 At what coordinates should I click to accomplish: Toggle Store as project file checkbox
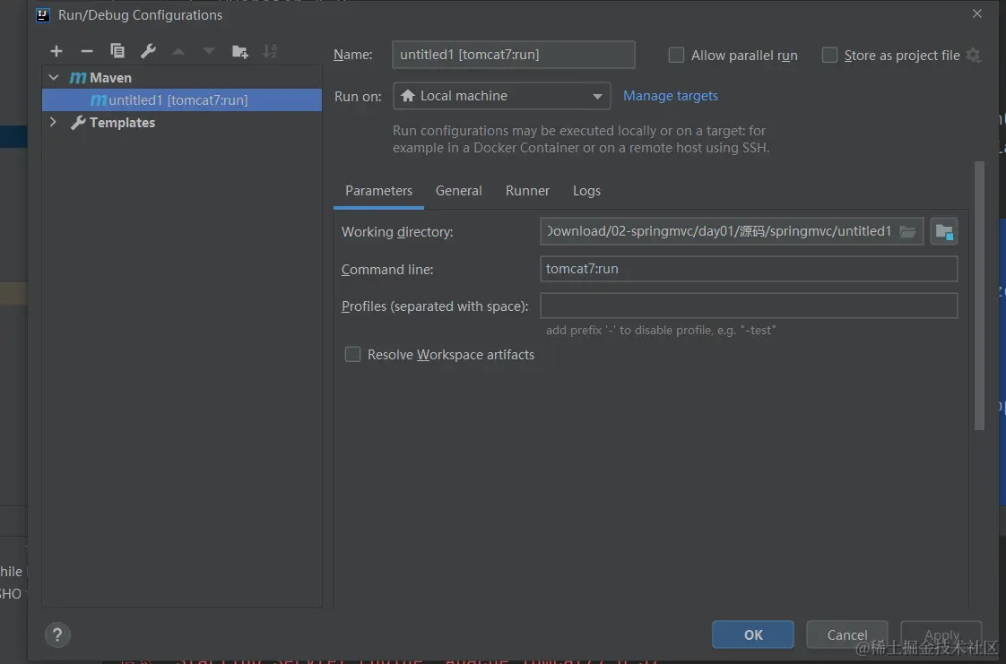click(x=829, y=56)
